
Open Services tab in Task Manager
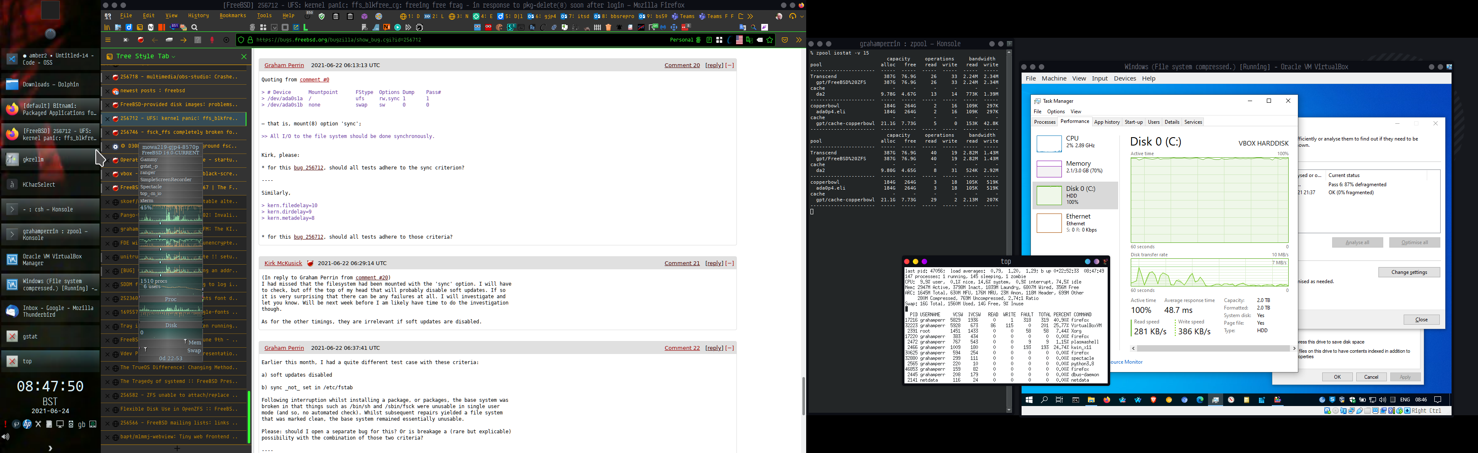[x=1193, y=122]
